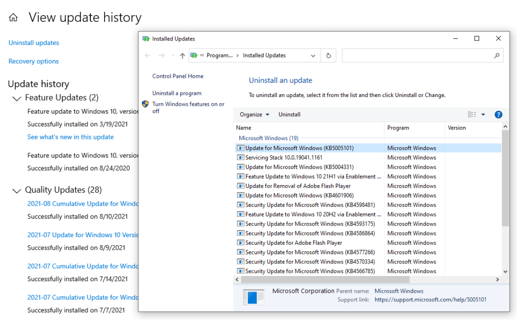Image resolution: width=517 pixels, height=320 pixels.
Task: Click the up-one-level arrow
Action: (182, 56)
